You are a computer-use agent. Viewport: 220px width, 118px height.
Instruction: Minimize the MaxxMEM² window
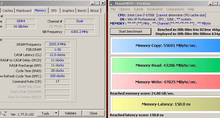coord(210,4)
